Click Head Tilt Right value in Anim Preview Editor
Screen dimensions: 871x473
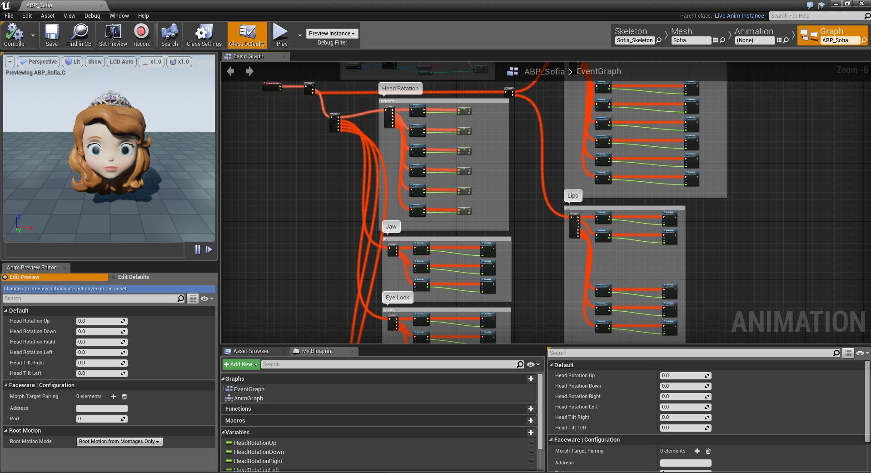[x=102, y=363]
